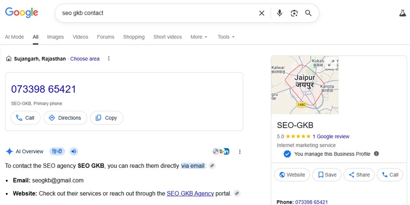The width and height of the screenshot is (410, 205).
Task: Open Search Labs flask icon
Action: [403, 13]
